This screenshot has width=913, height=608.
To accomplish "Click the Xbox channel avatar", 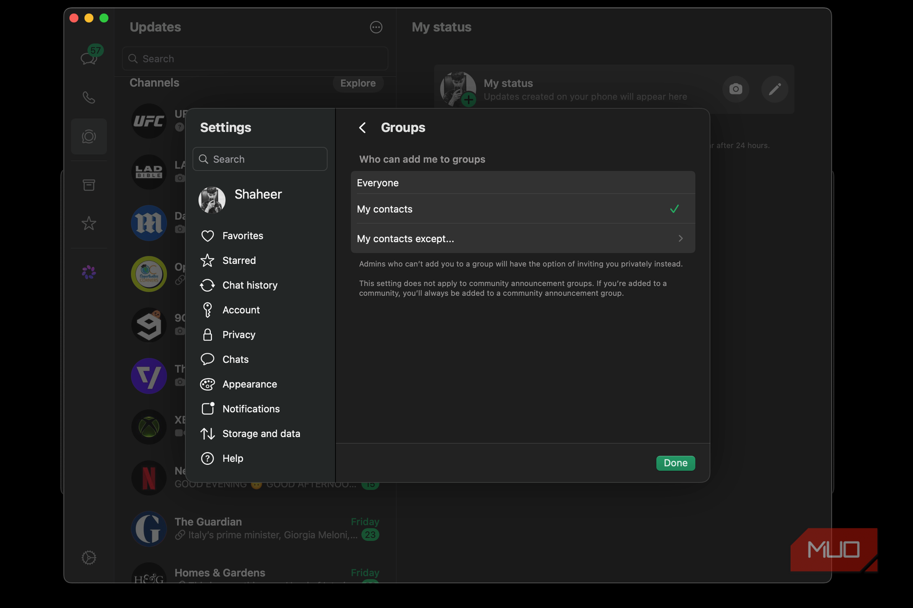I will tap(149, 427).
